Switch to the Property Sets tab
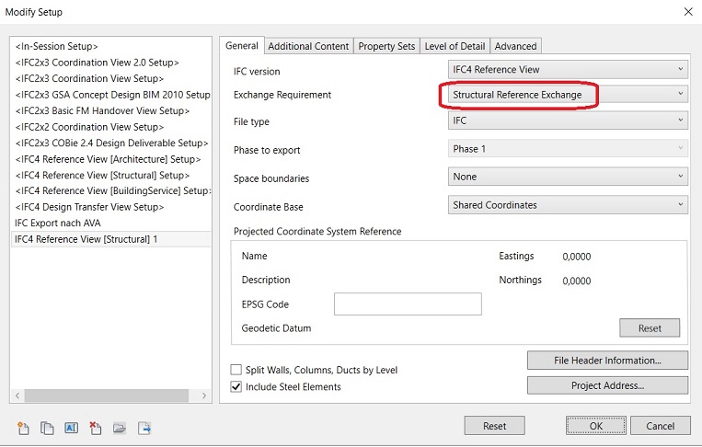 (x=386, y=46)
